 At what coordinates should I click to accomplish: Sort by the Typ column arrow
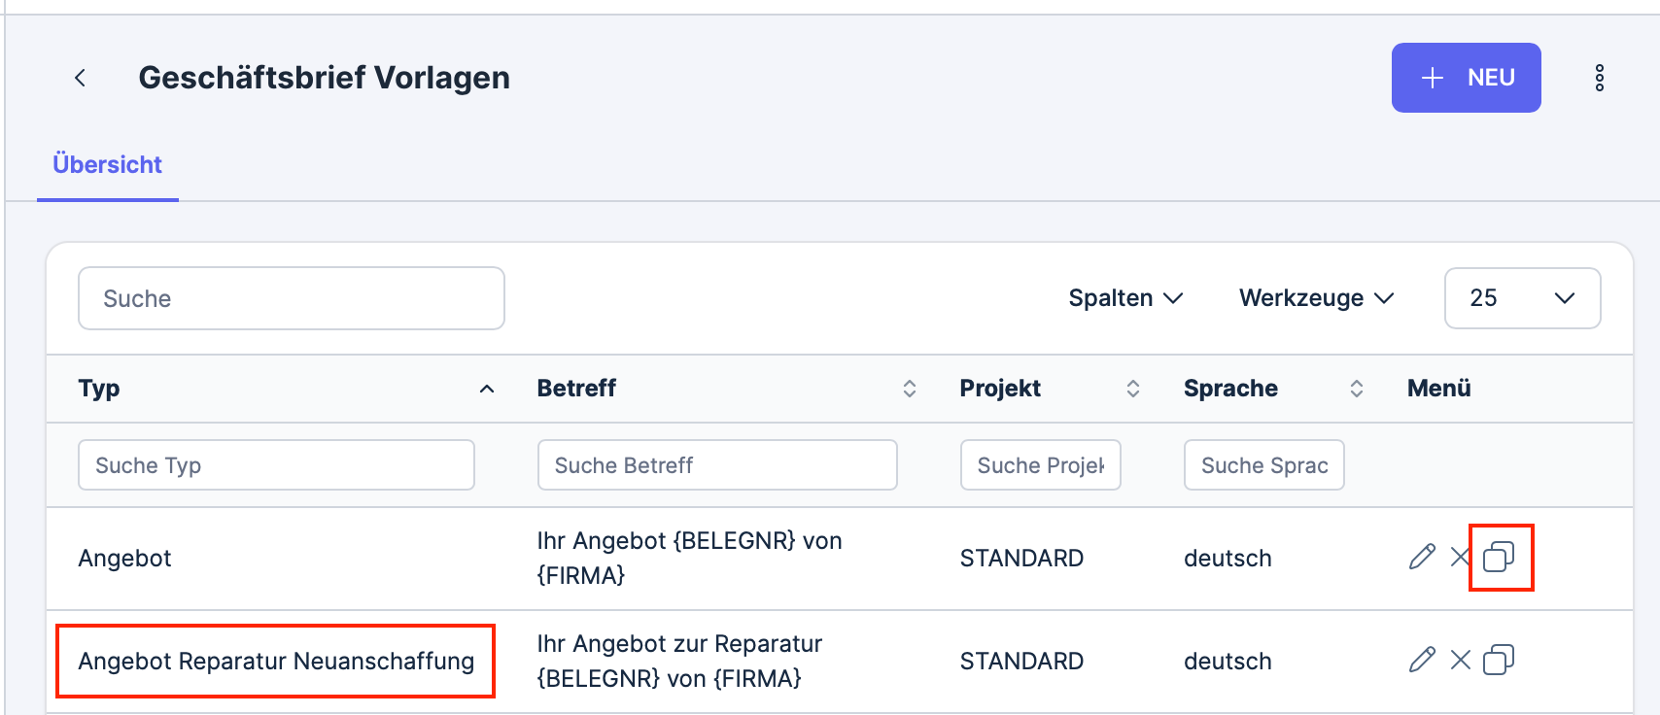[487, 389]
